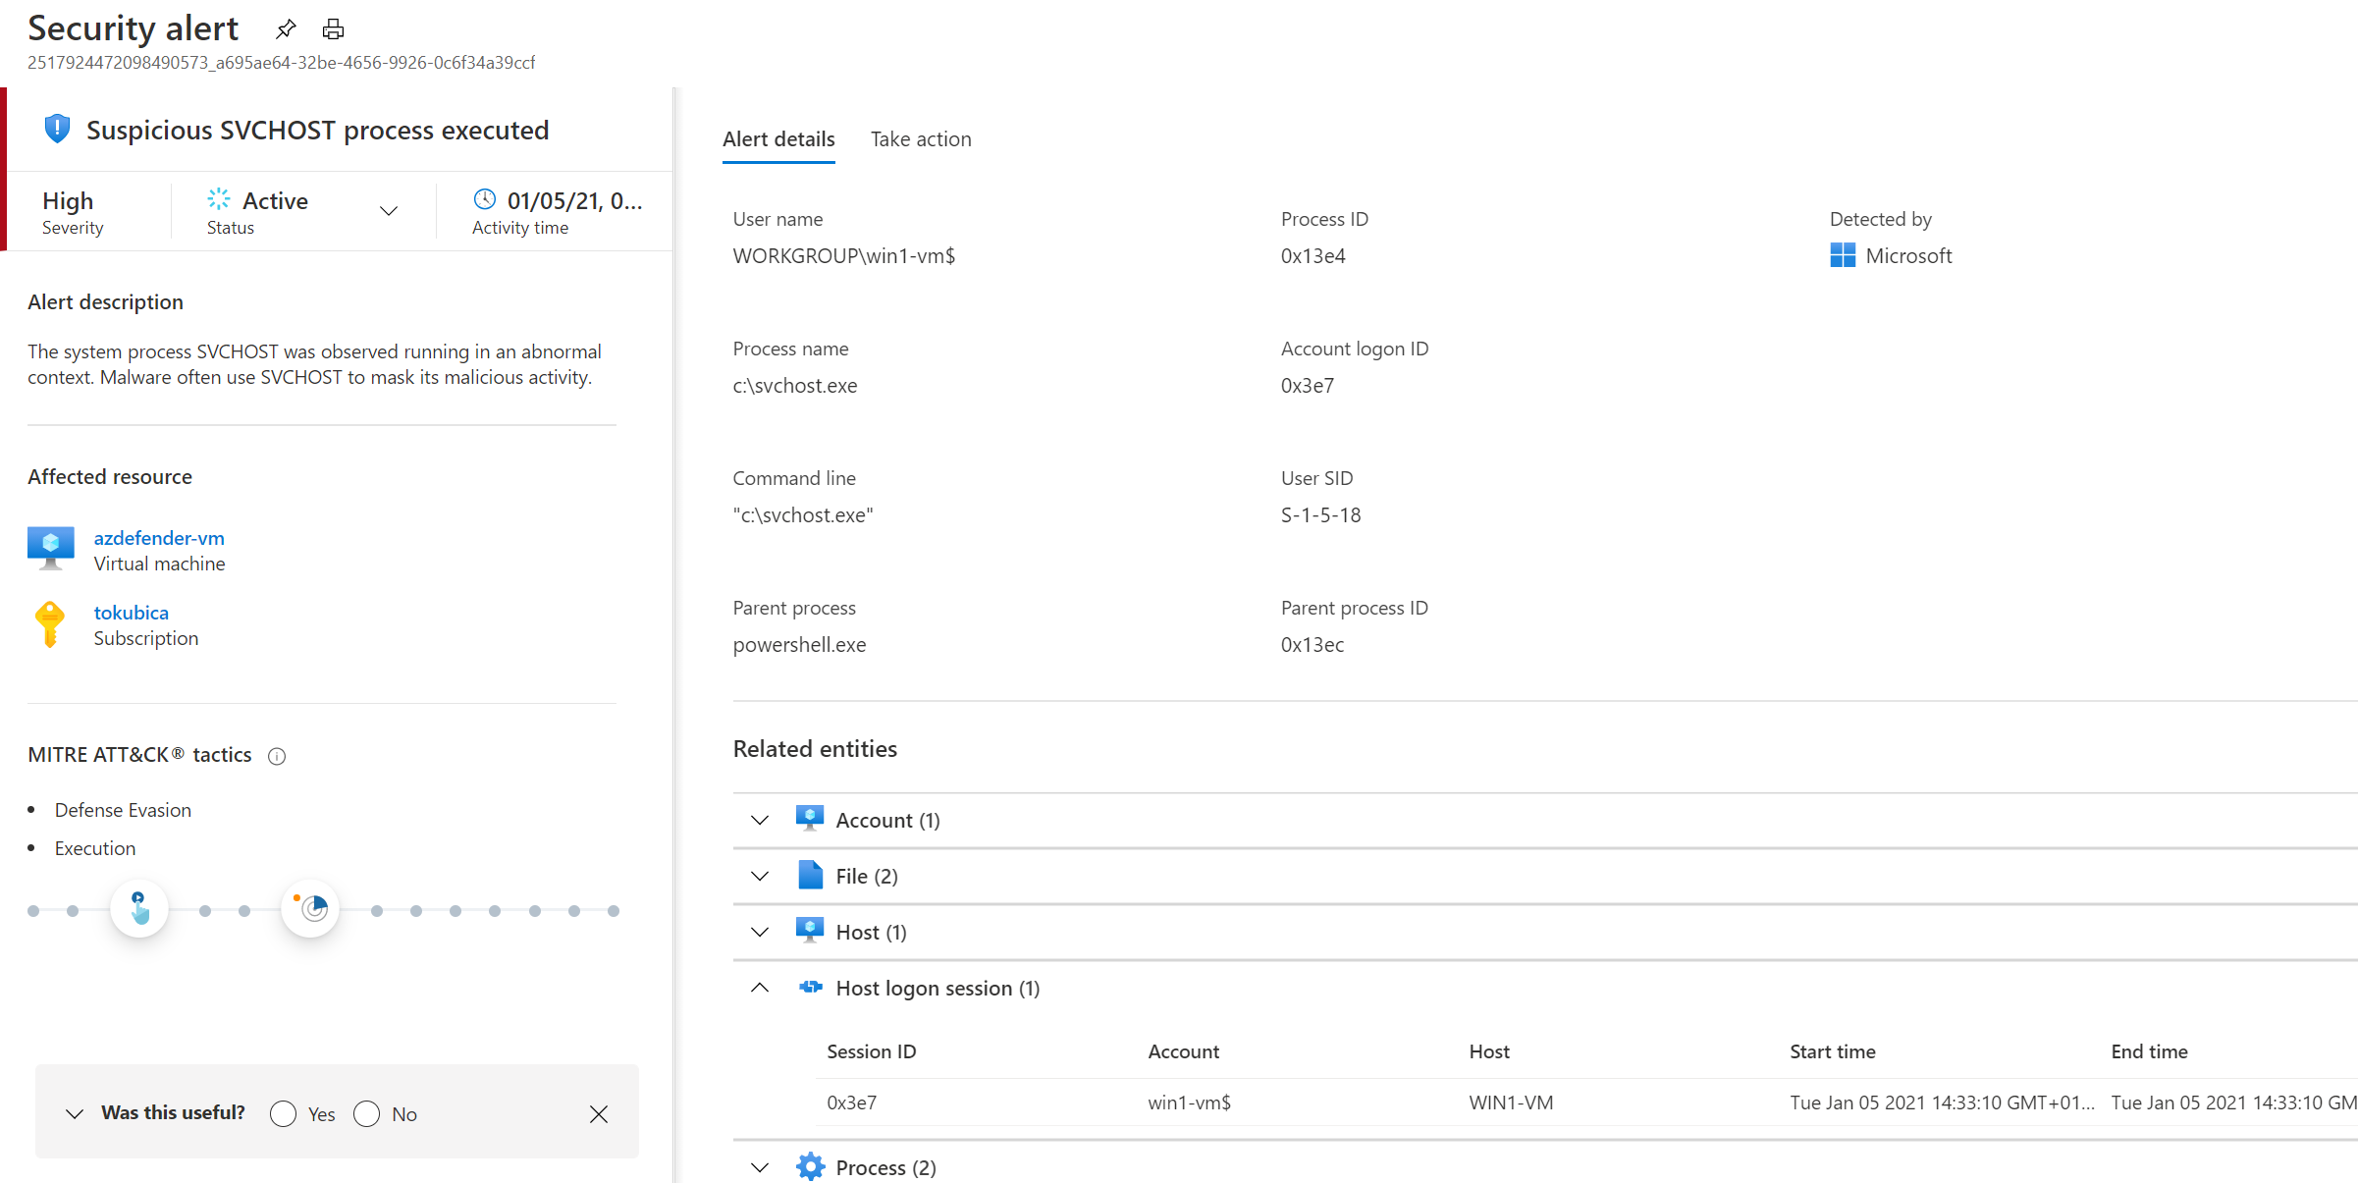Pin the security alert blade

point(286,29)
